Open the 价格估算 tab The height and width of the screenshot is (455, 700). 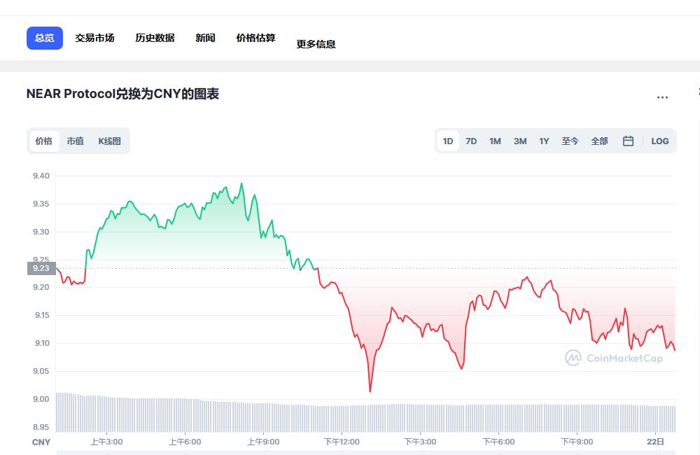coord(255,38)
